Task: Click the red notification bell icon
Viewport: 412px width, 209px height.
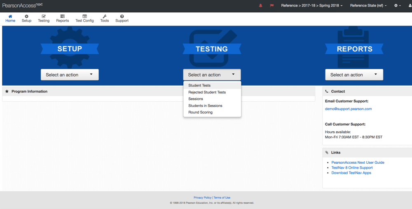Action: click(x=260, y=6)
